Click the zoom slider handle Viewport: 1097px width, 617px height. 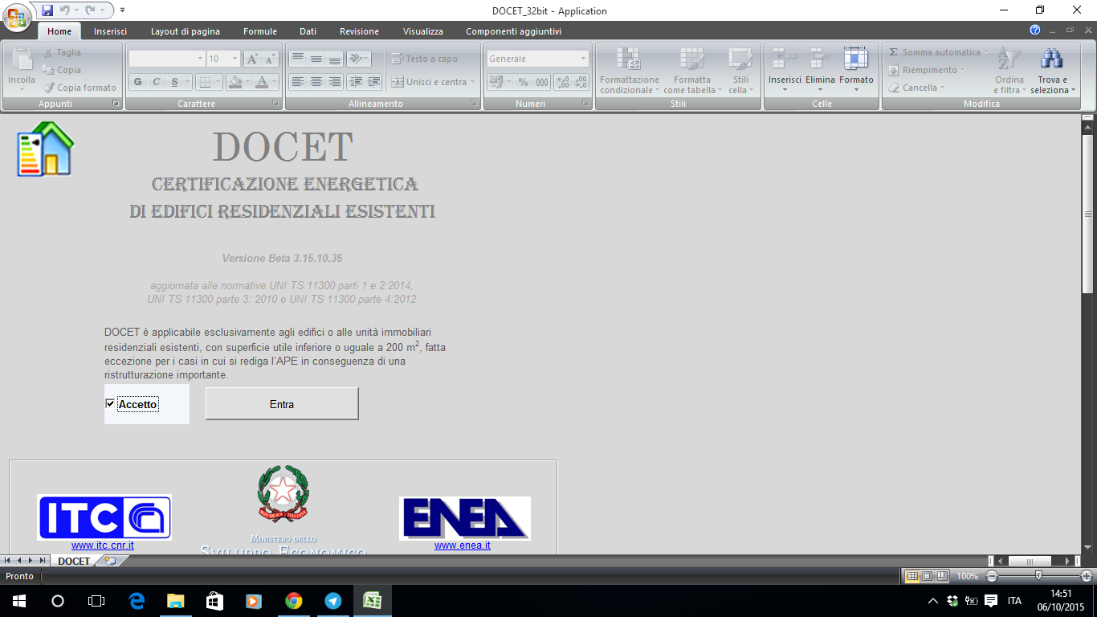tap(1039, 576)
